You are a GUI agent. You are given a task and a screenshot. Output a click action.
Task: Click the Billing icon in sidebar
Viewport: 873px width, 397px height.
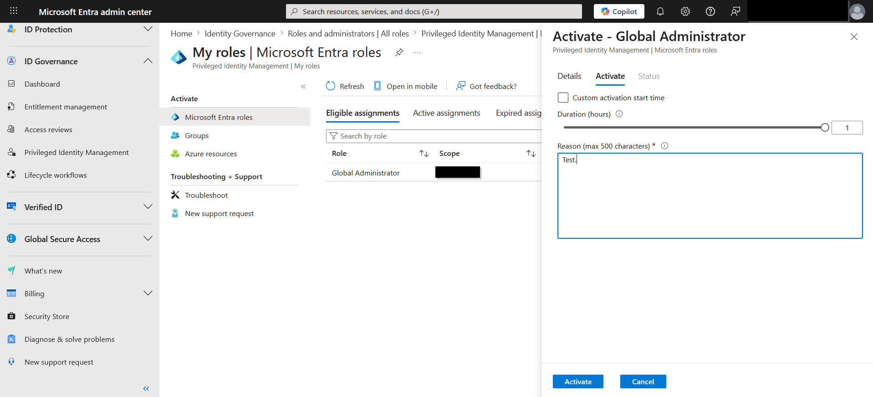tap(11, 293)
